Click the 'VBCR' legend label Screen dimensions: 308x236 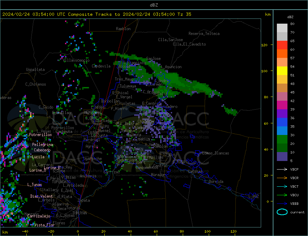(x=294, y=178)
